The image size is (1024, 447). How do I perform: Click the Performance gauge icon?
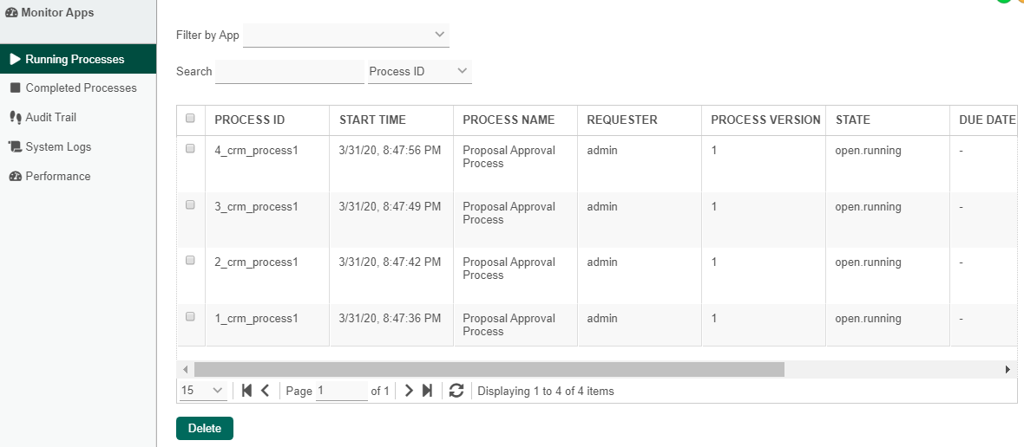coord(15,176)
